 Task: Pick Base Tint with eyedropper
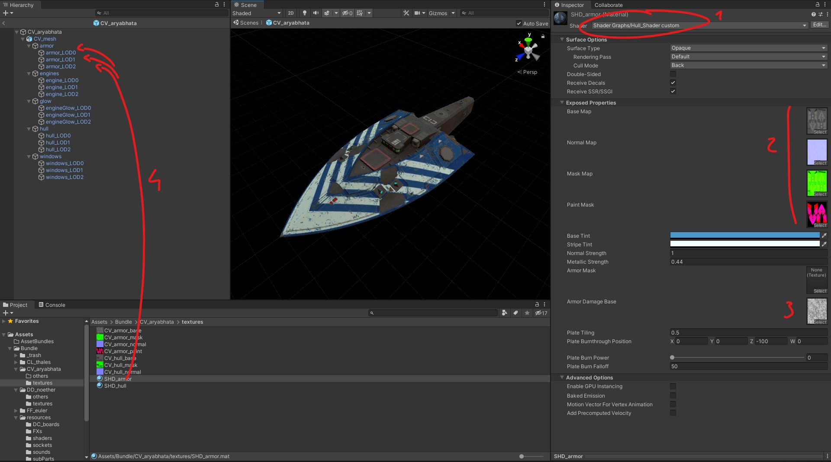(824, 236)
